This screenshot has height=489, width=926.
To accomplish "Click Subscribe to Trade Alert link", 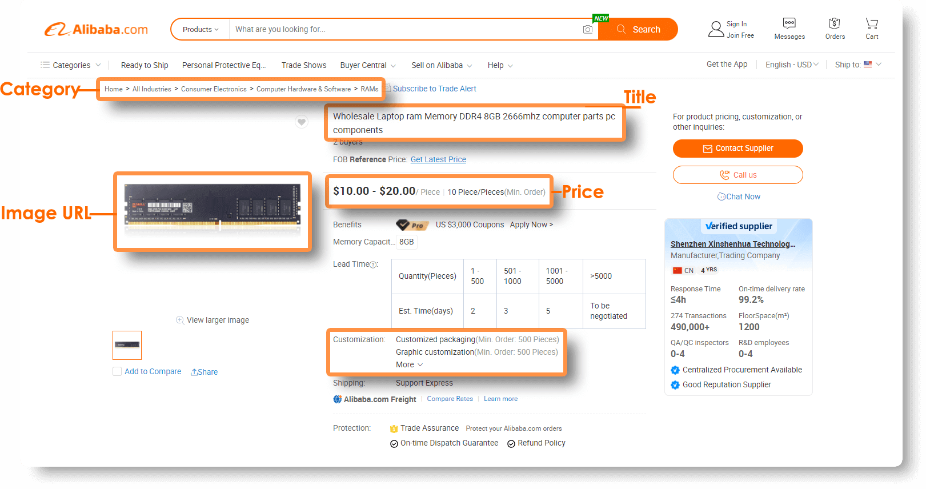I will coord(434,89).
